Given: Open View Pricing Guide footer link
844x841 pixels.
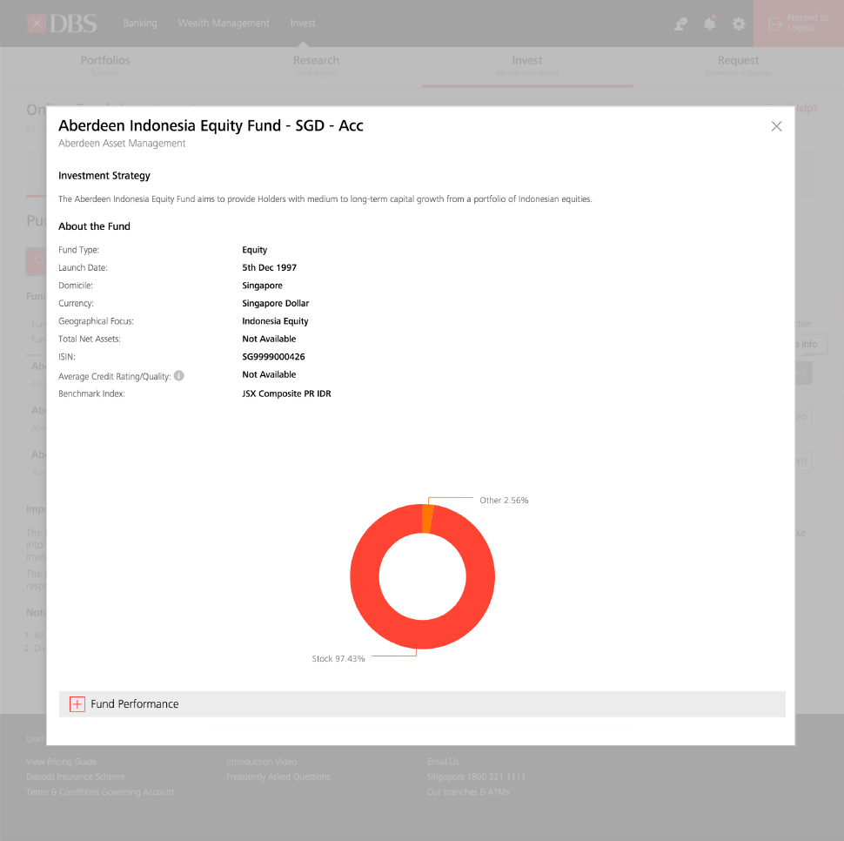Looking at the screenshot, I should coord(62,761).
